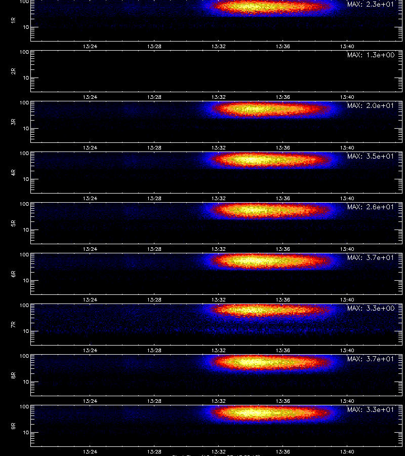Click the 7R panel axis label
The height and width of the screenshot is (456, 405).
(x=13, y=325)
